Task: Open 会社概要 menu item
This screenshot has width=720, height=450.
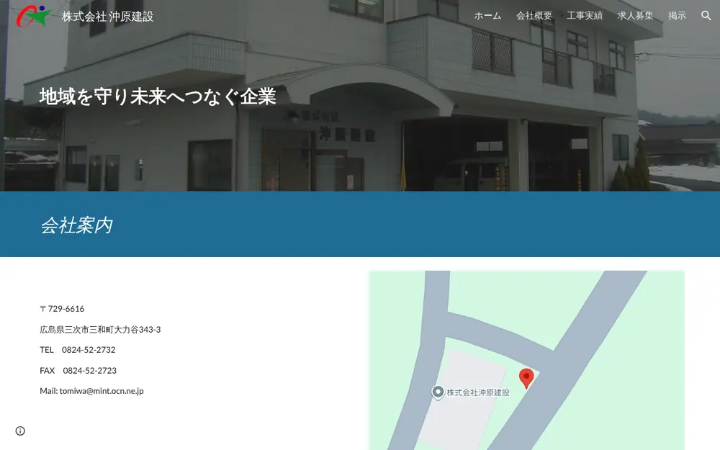Action: click(534, 16)
